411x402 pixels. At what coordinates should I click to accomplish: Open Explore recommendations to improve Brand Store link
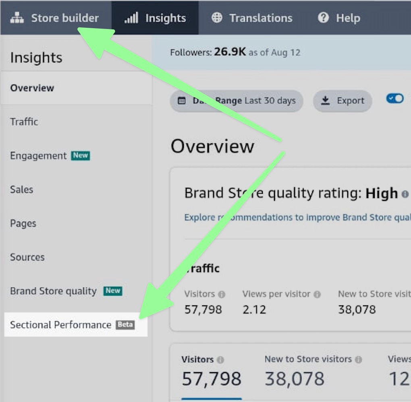click(297, 217)
